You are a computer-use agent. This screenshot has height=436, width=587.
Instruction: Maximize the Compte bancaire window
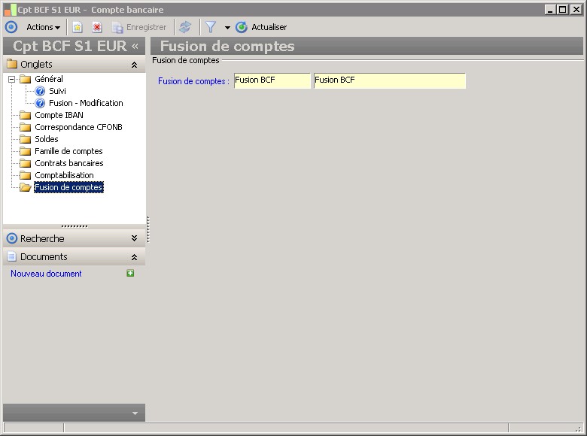(x=562, y=10)
